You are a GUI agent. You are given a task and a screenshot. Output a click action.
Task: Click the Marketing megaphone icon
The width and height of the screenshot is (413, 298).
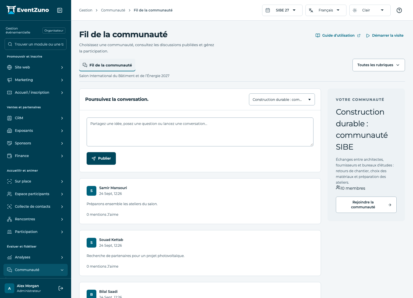tap(9, 80)
